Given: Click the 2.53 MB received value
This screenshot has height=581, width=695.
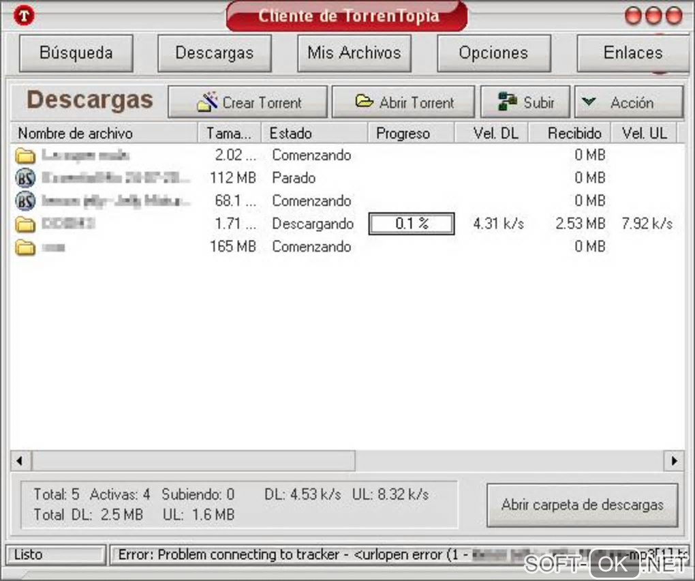Looking at the screenshot, I should point(581,224).
